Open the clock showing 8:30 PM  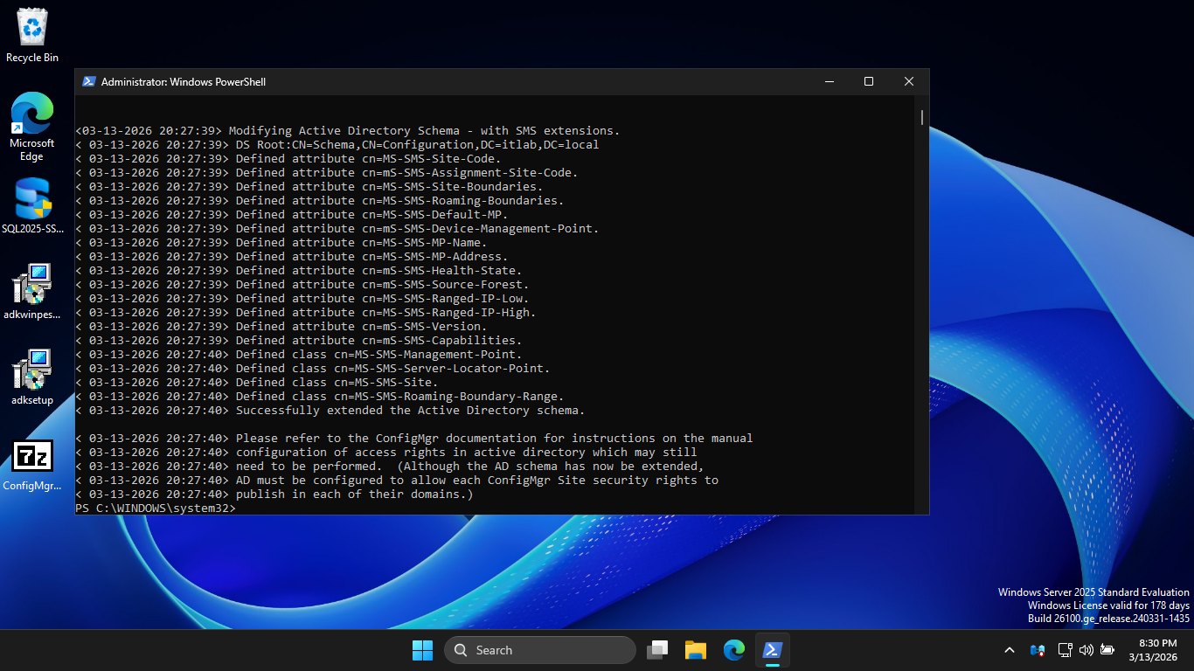pyautogui.click(x=1157, y=650)
